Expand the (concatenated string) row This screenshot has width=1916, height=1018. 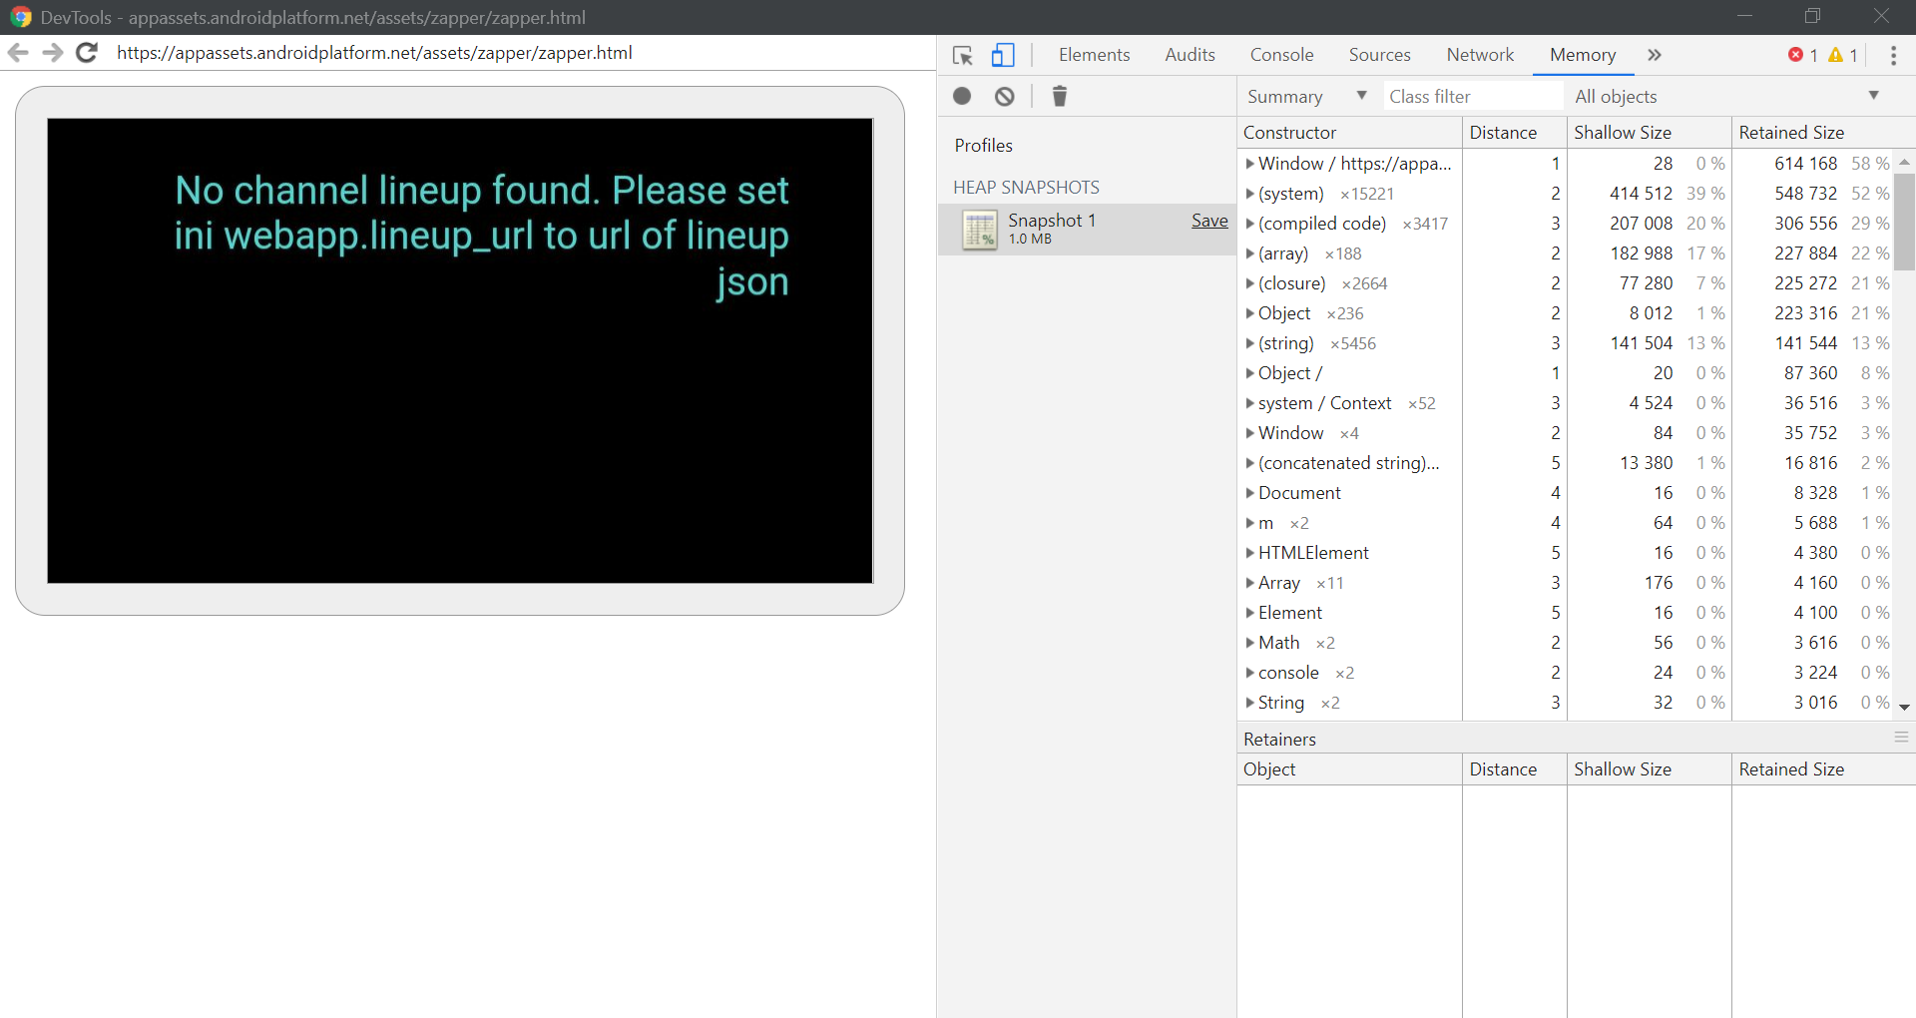(1249, 463)
